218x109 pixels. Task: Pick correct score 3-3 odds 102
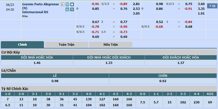pos(183,102)
